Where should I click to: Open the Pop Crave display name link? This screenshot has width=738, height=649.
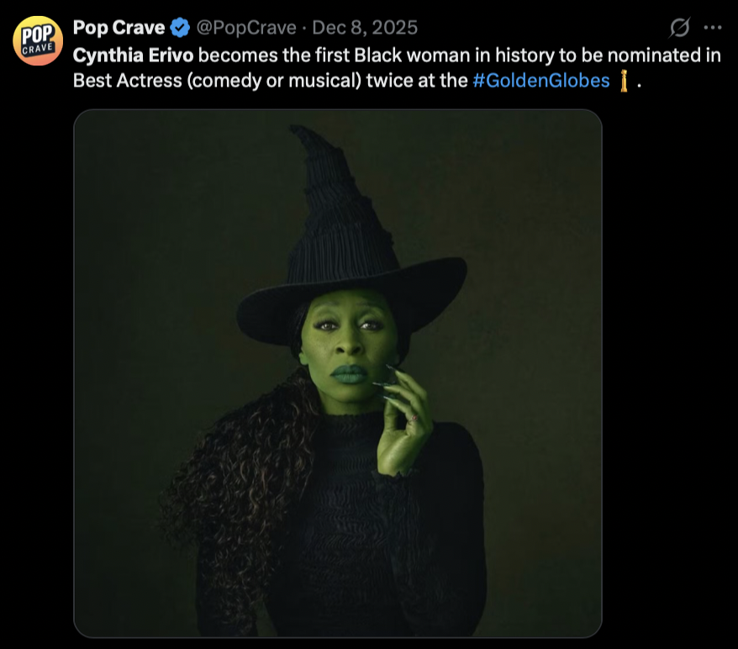(119, 28)
